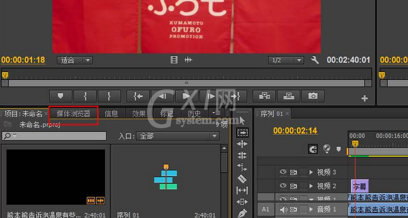Open program monitor settings wrench
This screenshot has width=408, height=218.
click(x=315, y=60)
